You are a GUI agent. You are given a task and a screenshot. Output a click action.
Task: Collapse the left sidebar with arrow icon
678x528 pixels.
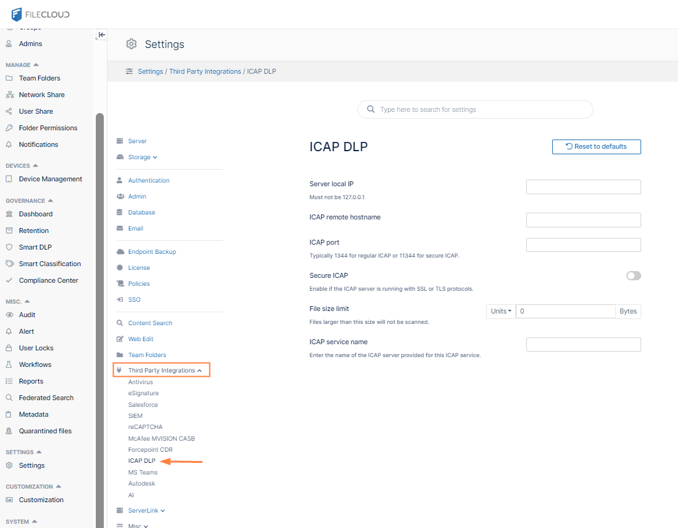[102, 35]
